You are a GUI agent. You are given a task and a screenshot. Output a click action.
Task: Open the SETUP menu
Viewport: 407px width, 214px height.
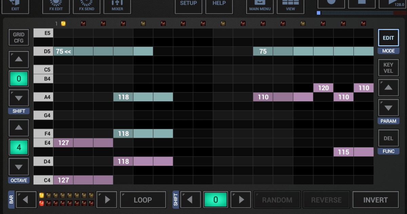189,6
